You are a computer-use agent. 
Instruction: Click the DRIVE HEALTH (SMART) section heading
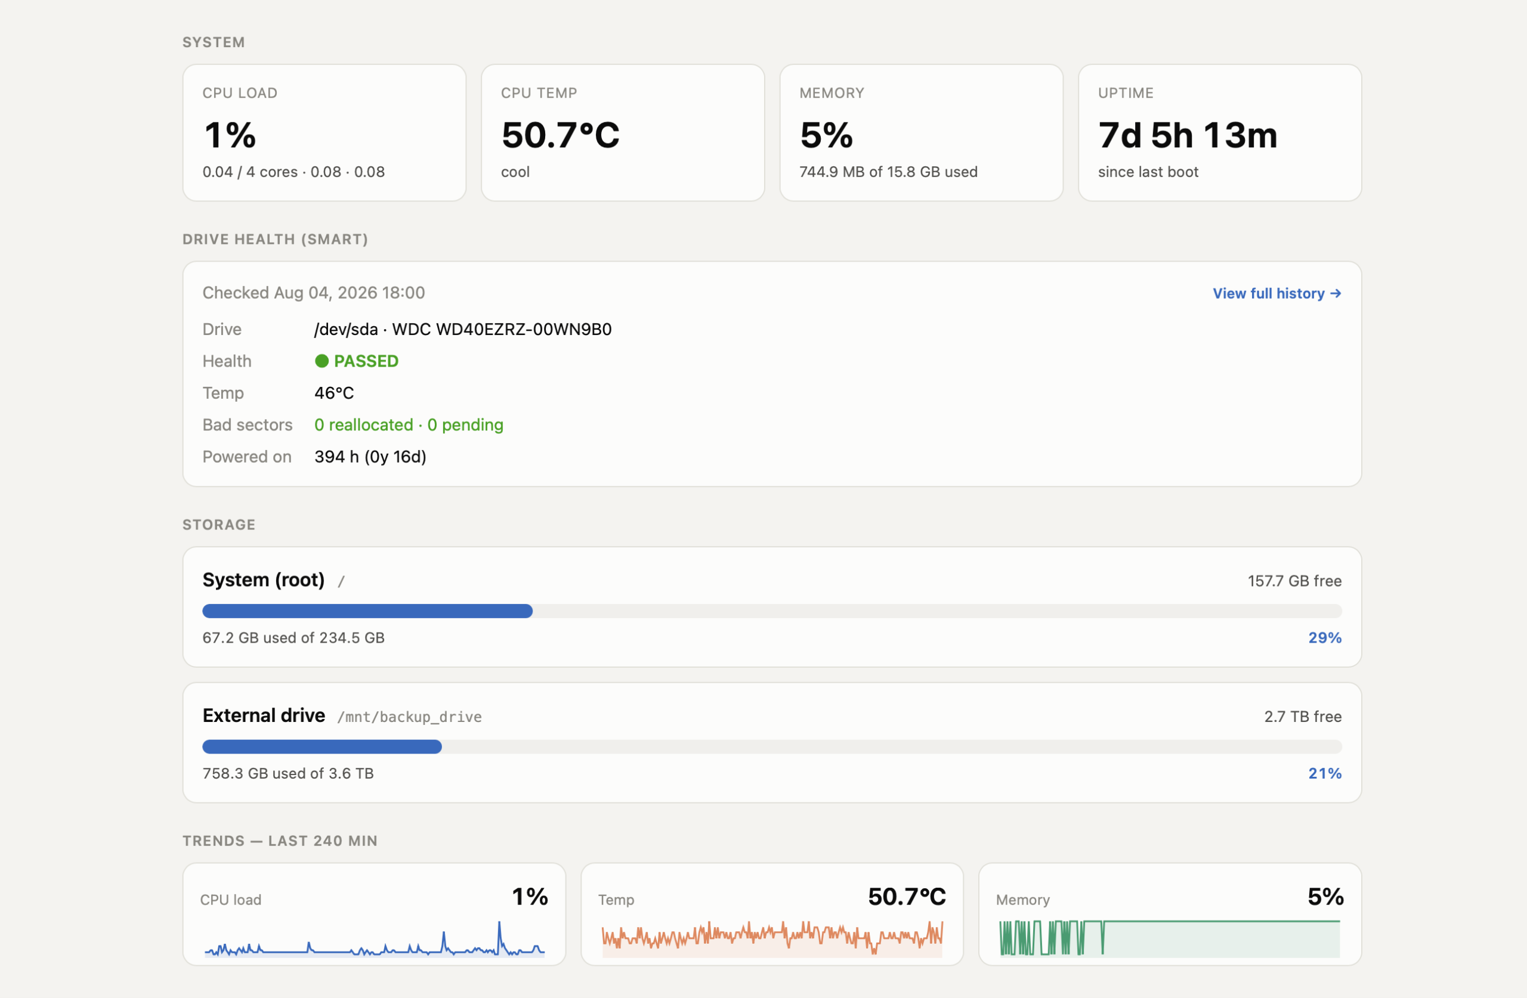click(275, 238)
